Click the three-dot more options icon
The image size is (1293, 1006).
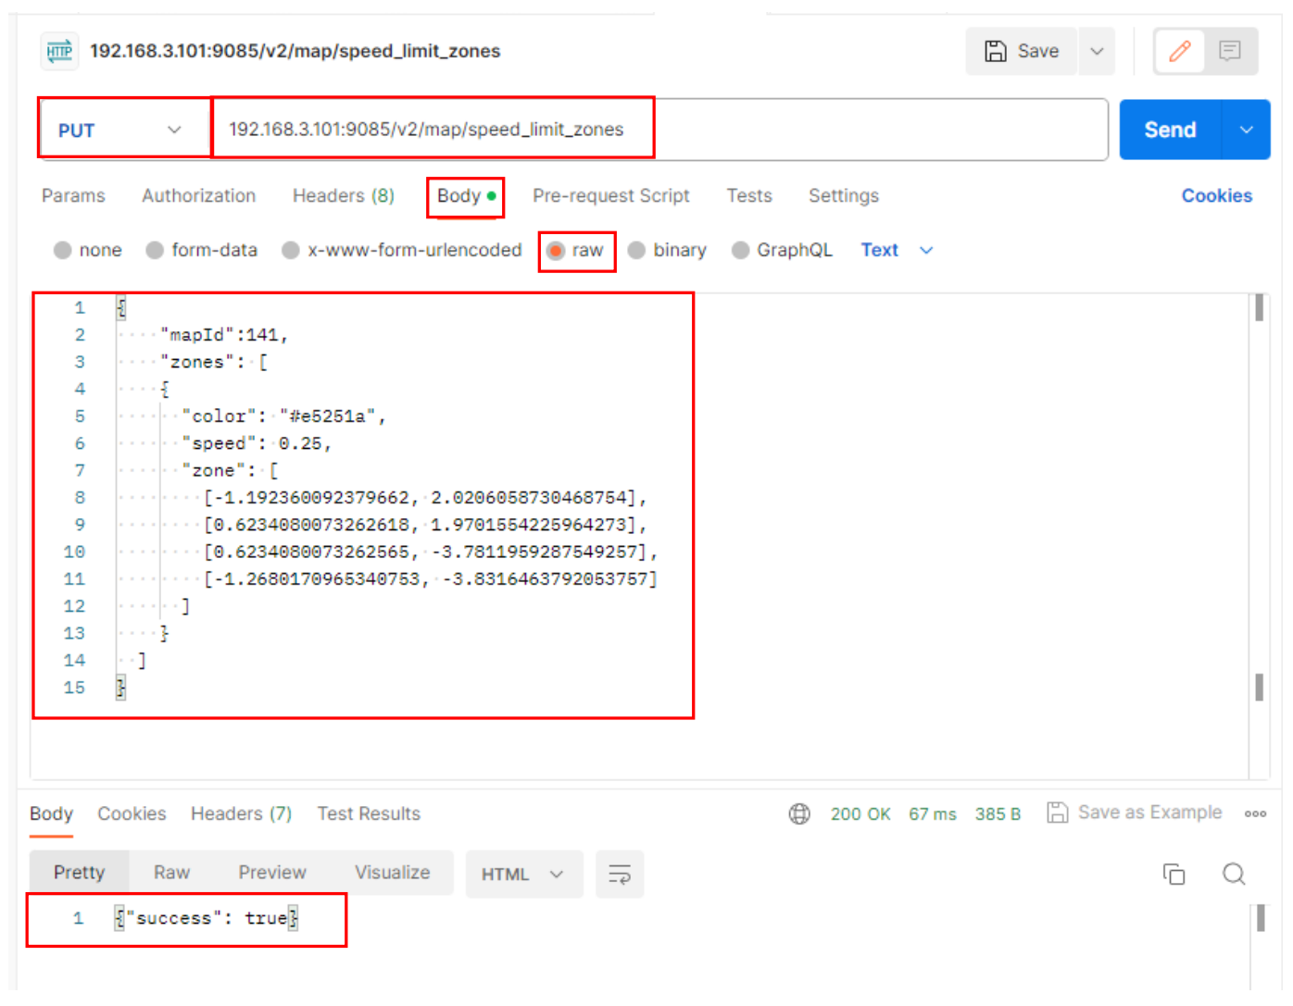click(1255, 813)
